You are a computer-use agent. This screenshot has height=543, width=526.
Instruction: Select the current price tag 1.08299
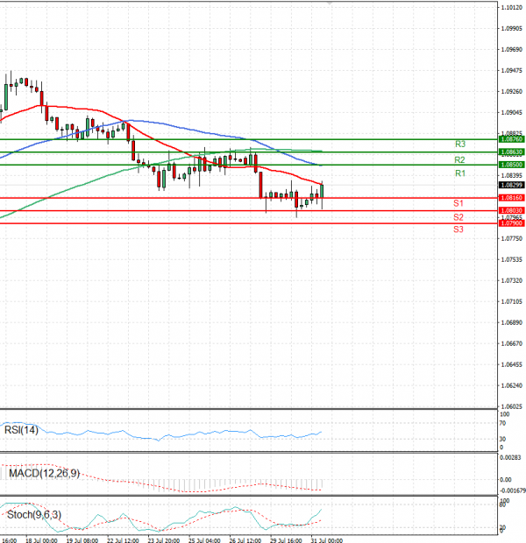tap(511, 185)
